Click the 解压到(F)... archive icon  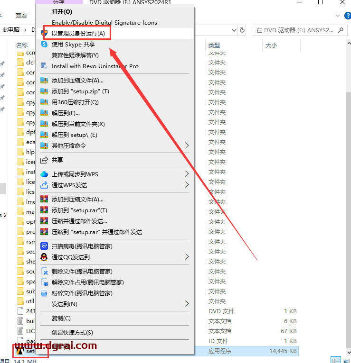44,113
